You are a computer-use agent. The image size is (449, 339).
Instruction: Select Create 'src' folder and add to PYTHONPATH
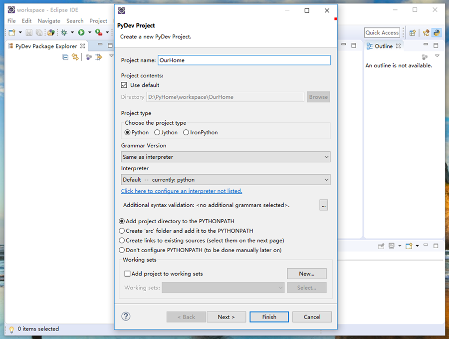(x=122, y=231)
